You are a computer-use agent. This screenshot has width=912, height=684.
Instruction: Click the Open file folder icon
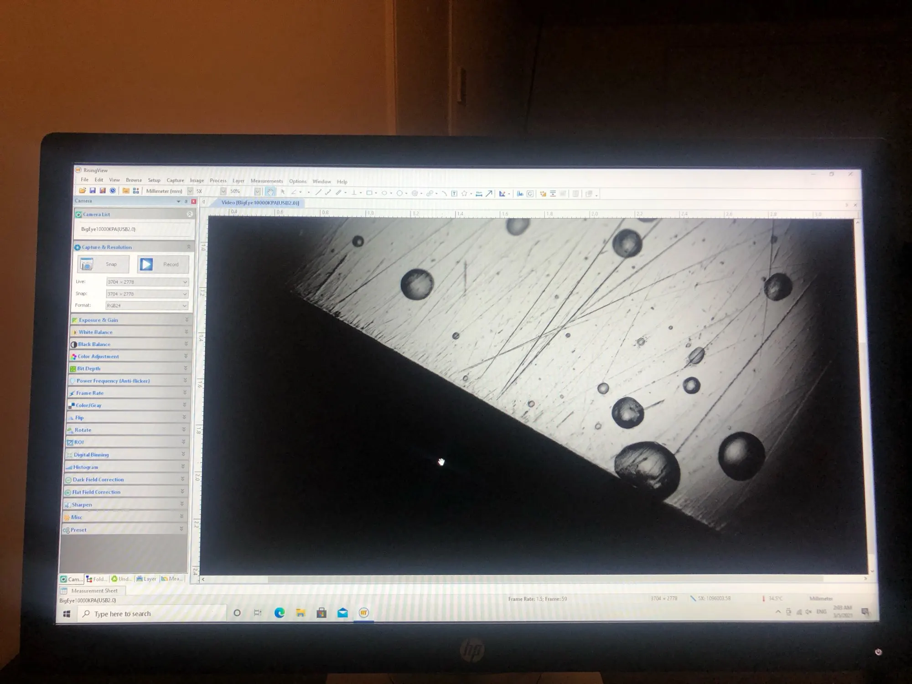(83, 191)
